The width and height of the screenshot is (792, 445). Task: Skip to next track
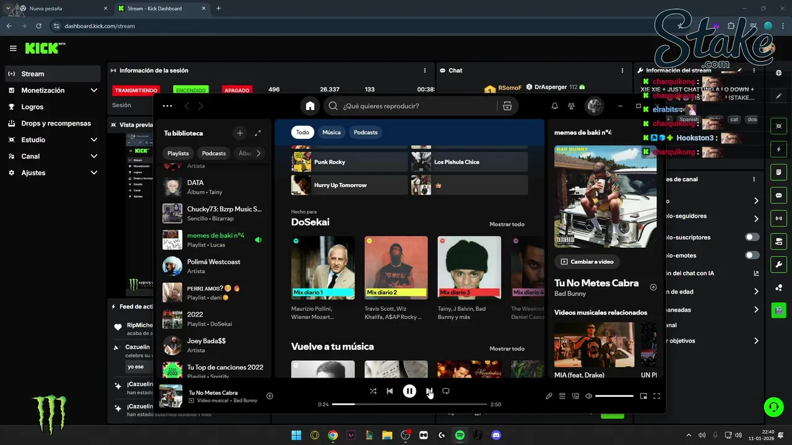click(429, 391)
